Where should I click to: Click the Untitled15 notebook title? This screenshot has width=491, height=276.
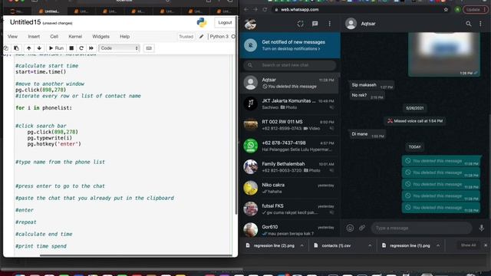coord(25,22)
